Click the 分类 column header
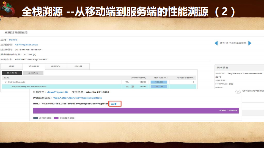264x148 pixels. [6, 78]
